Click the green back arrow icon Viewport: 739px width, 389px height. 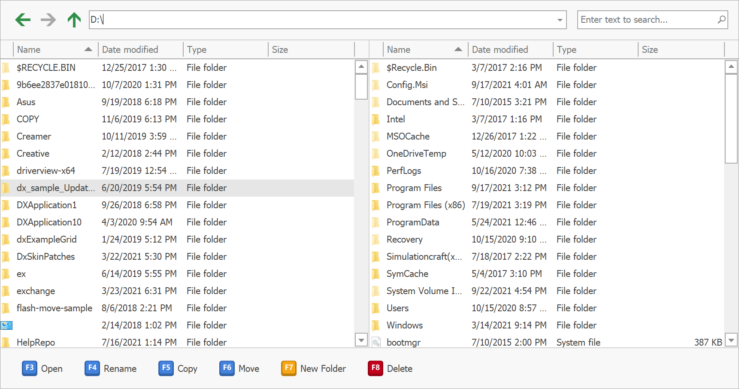coord(23,20)
